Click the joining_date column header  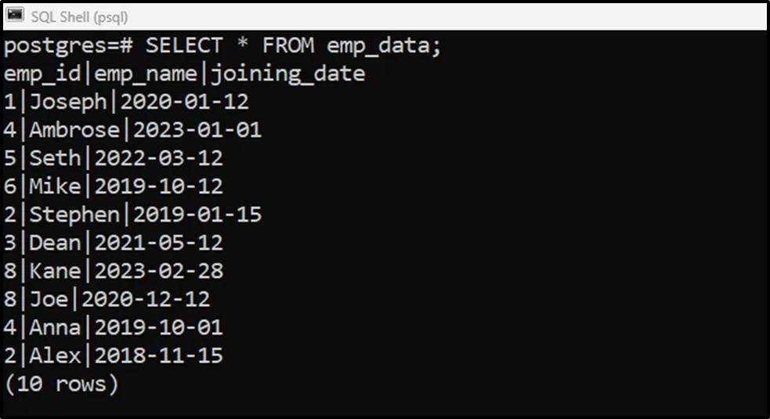pyautogui.click(x=287, y=74)
